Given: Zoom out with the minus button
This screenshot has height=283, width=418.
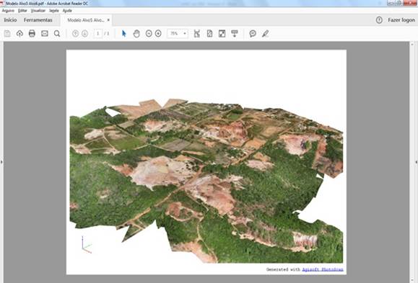Looking at the screenshot, I should pyautogui.click(x=149, y=34).
